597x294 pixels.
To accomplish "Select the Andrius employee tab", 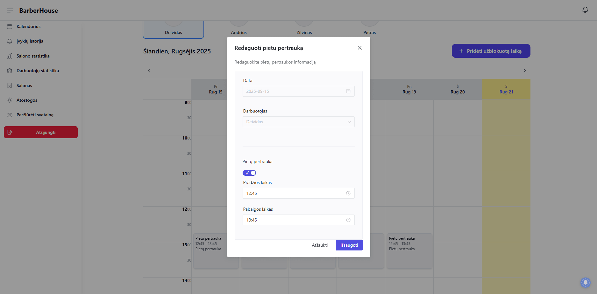I will tap(239, 29).
